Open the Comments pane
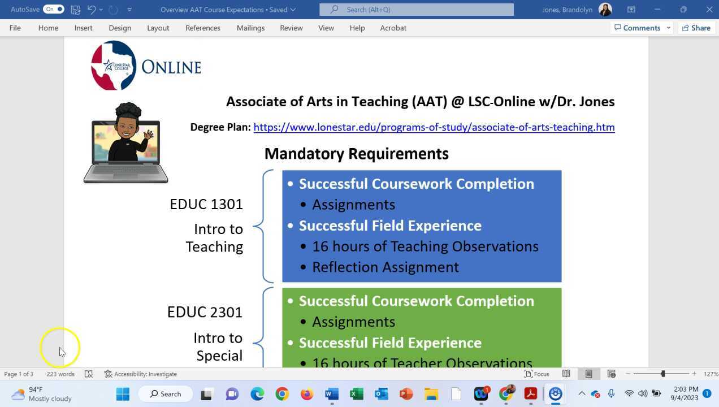 coord(638,28)
